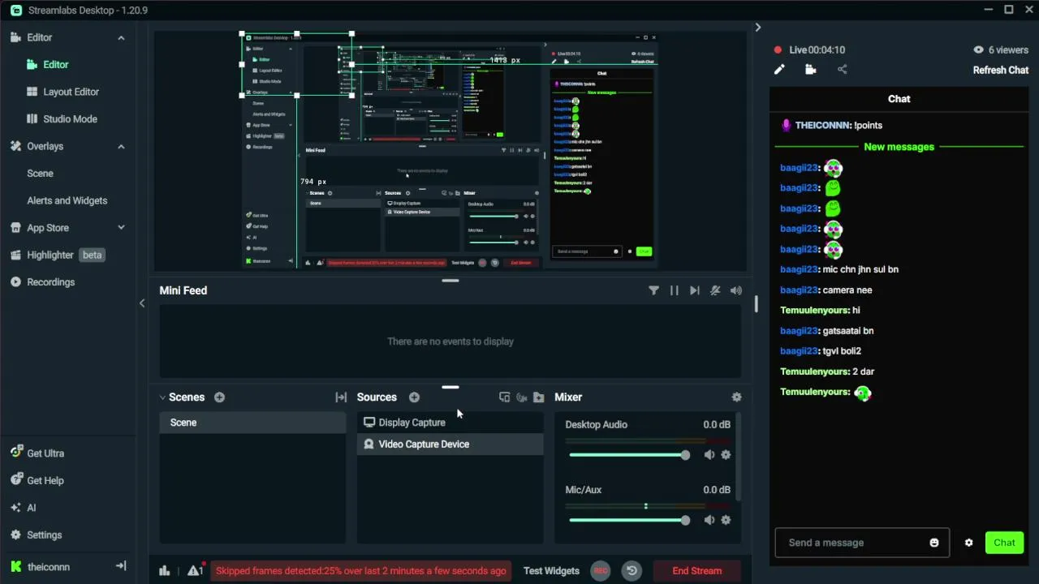1039x584 pixels.
Task: Open settings gear for Mic/Aux
Action: tap(726, 520)
